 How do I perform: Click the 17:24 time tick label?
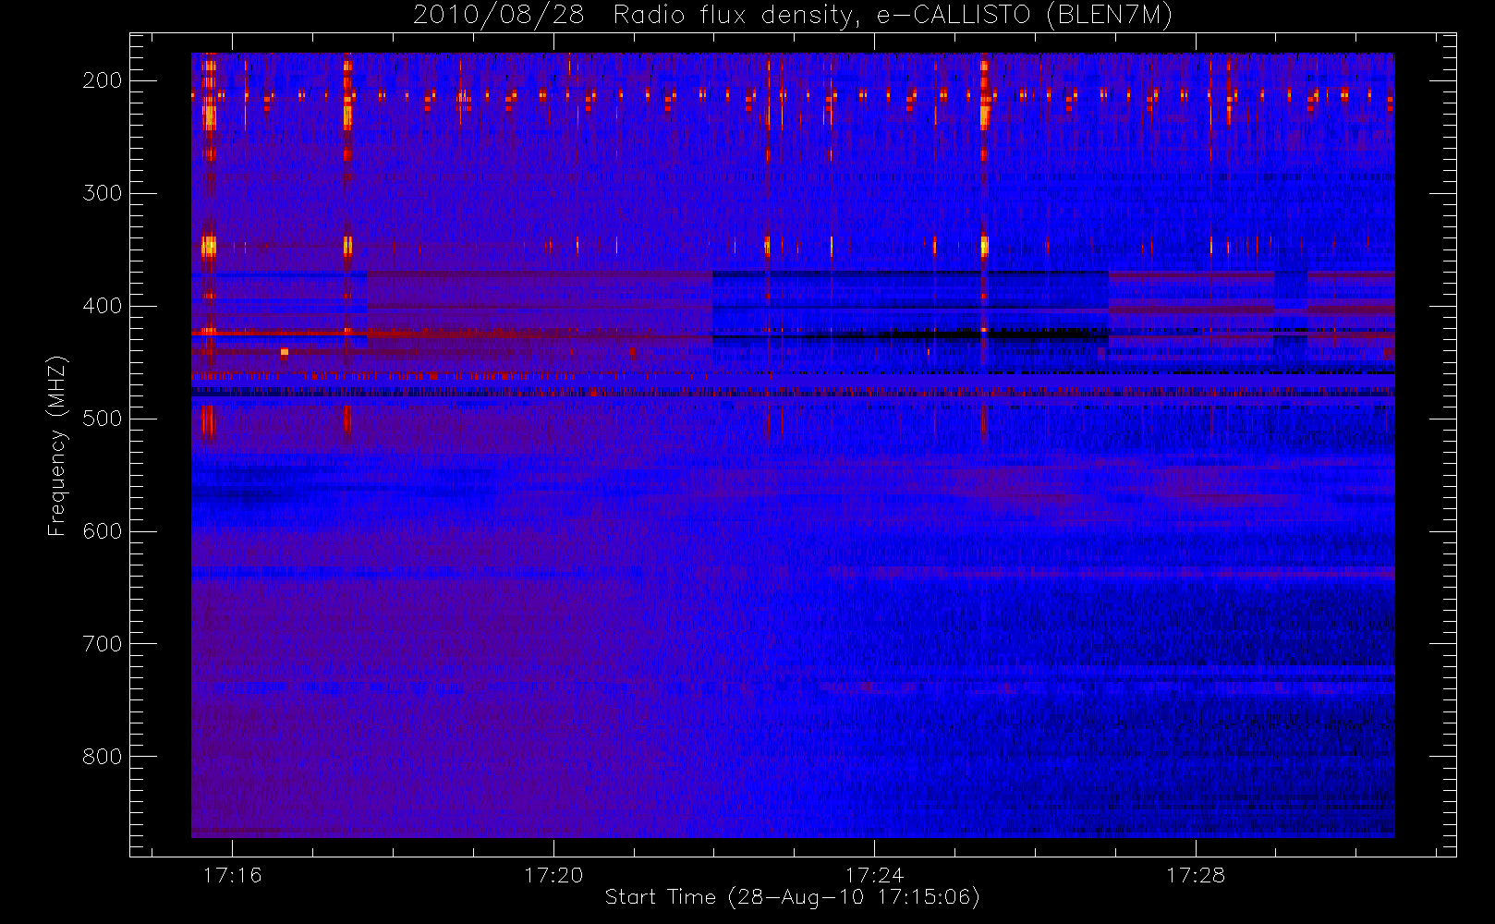874,875
